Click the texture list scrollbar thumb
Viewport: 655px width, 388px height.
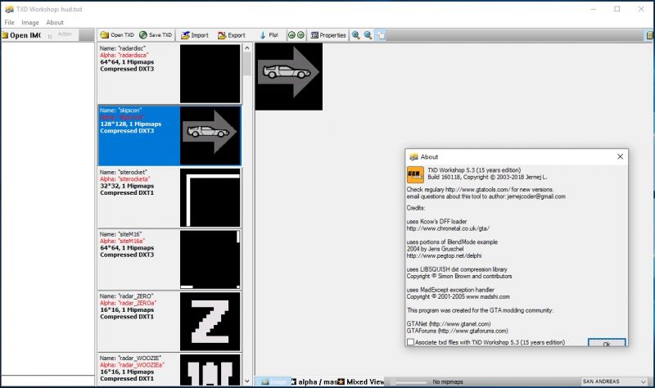(247, 64)
